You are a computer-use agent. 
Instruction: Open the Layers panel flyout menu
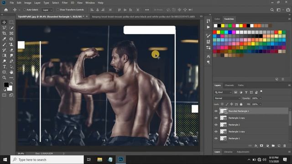click(x=289, y=85)
